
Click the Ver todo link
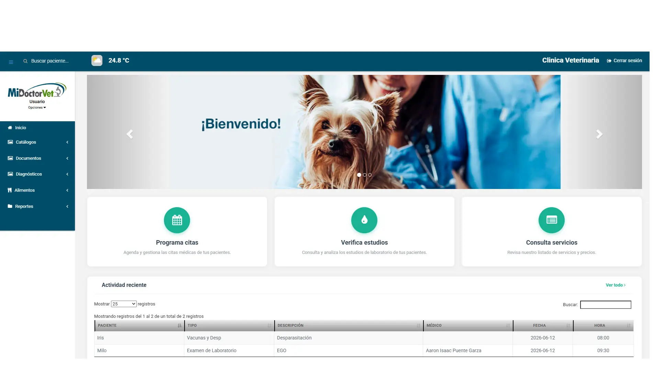point(616,285)
